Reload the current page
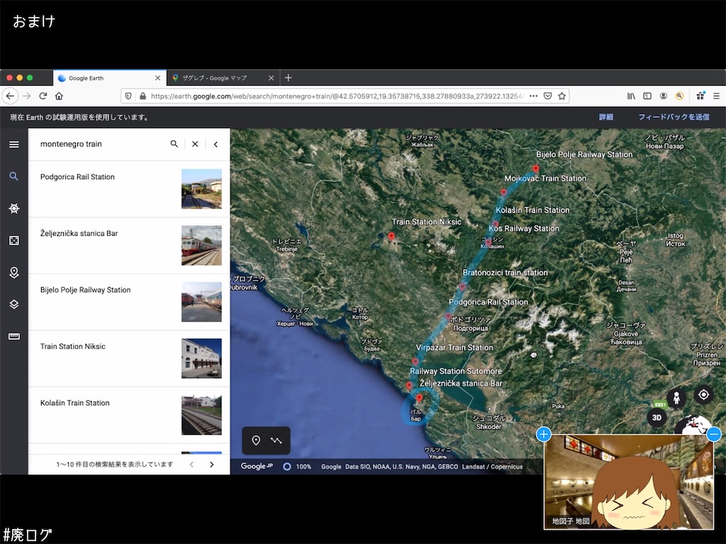The height and width of the screenshot is (544, 726). (43, 96)
